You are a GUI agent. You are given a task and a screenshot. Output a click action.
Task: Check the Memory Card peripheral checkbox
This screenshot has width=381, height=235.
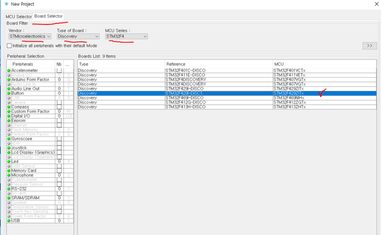[x=59, y=170]
